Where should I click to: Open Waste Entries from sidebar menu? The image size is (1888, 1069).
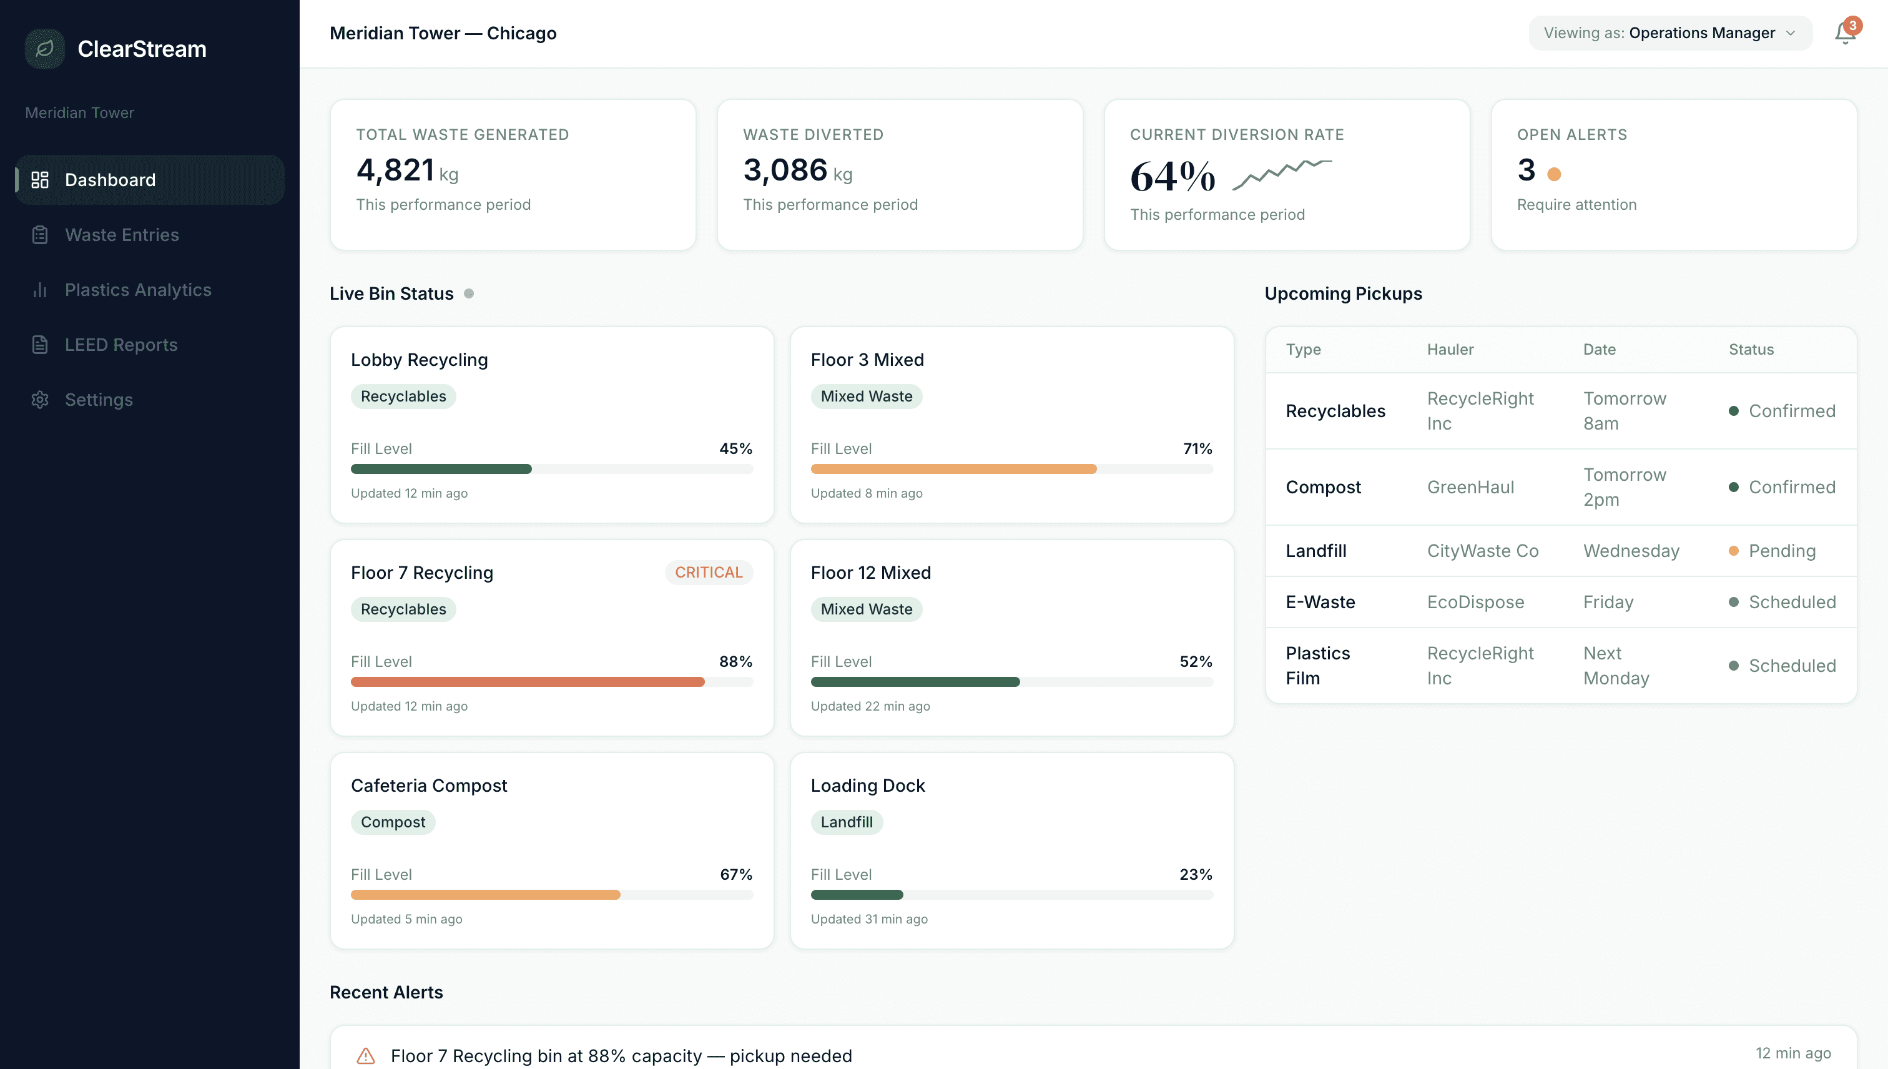pos(122,235)
